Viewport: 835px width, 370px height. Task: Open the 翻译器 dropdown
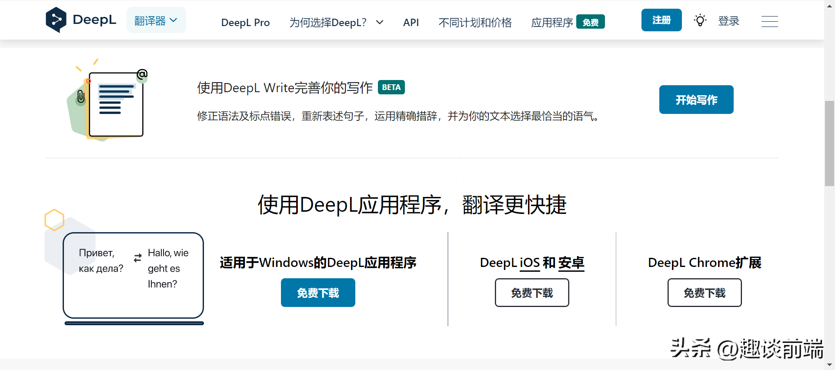coord(156,20)
